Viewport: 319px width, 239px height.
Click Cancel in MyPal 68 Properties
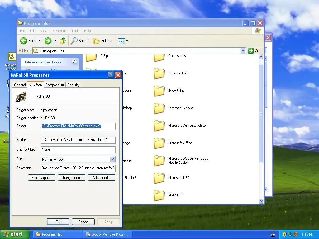point(83,222)
